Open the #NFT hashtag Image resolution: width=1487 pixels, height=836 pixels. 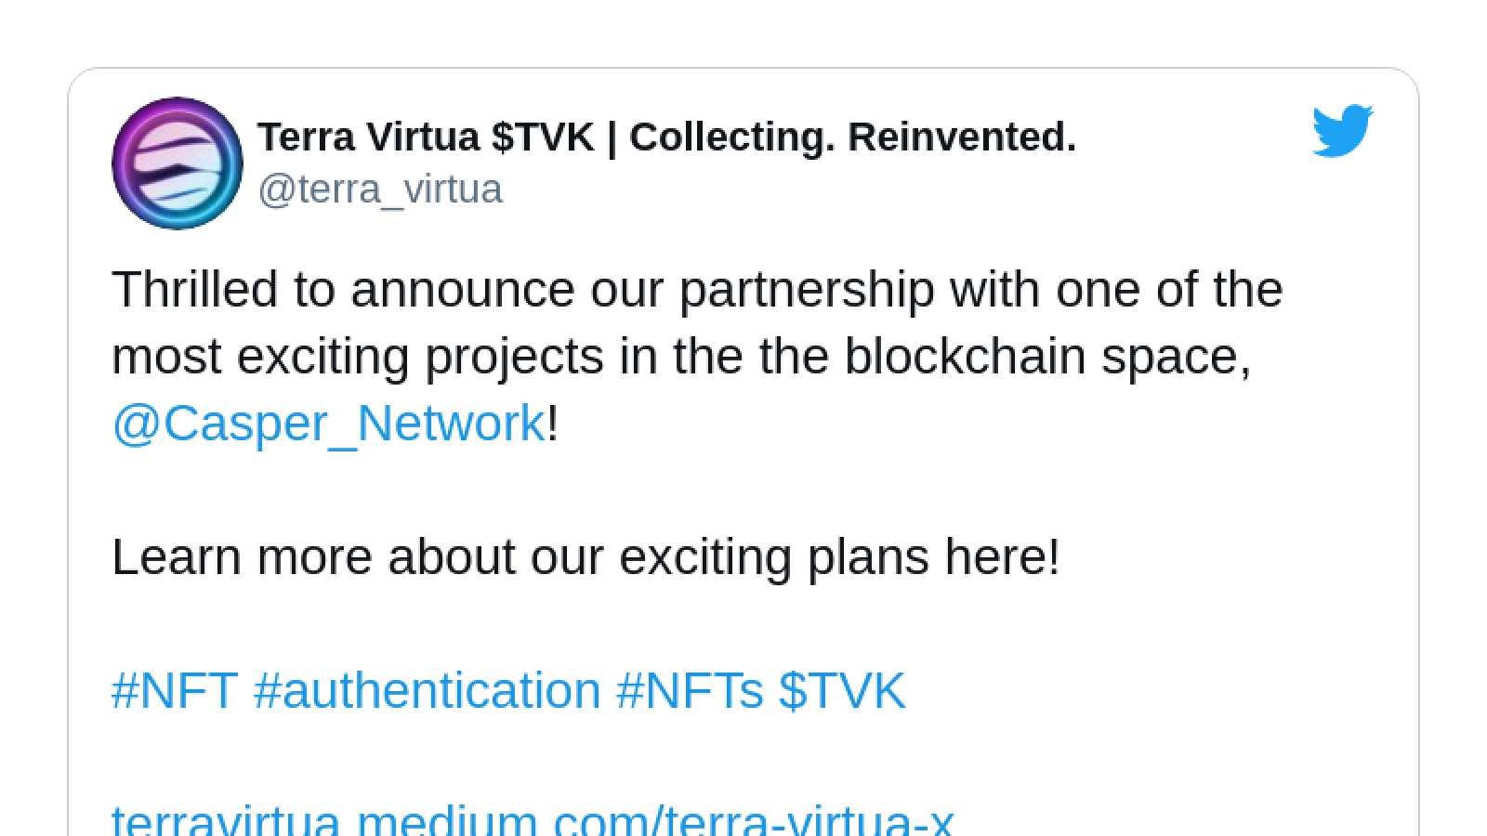click(175, 690)
